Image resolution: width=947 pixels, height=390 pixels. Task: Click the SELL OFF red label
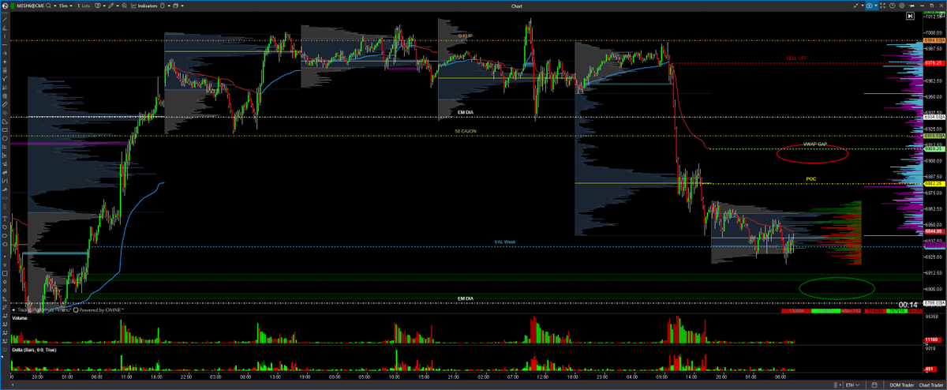(796, 58)
